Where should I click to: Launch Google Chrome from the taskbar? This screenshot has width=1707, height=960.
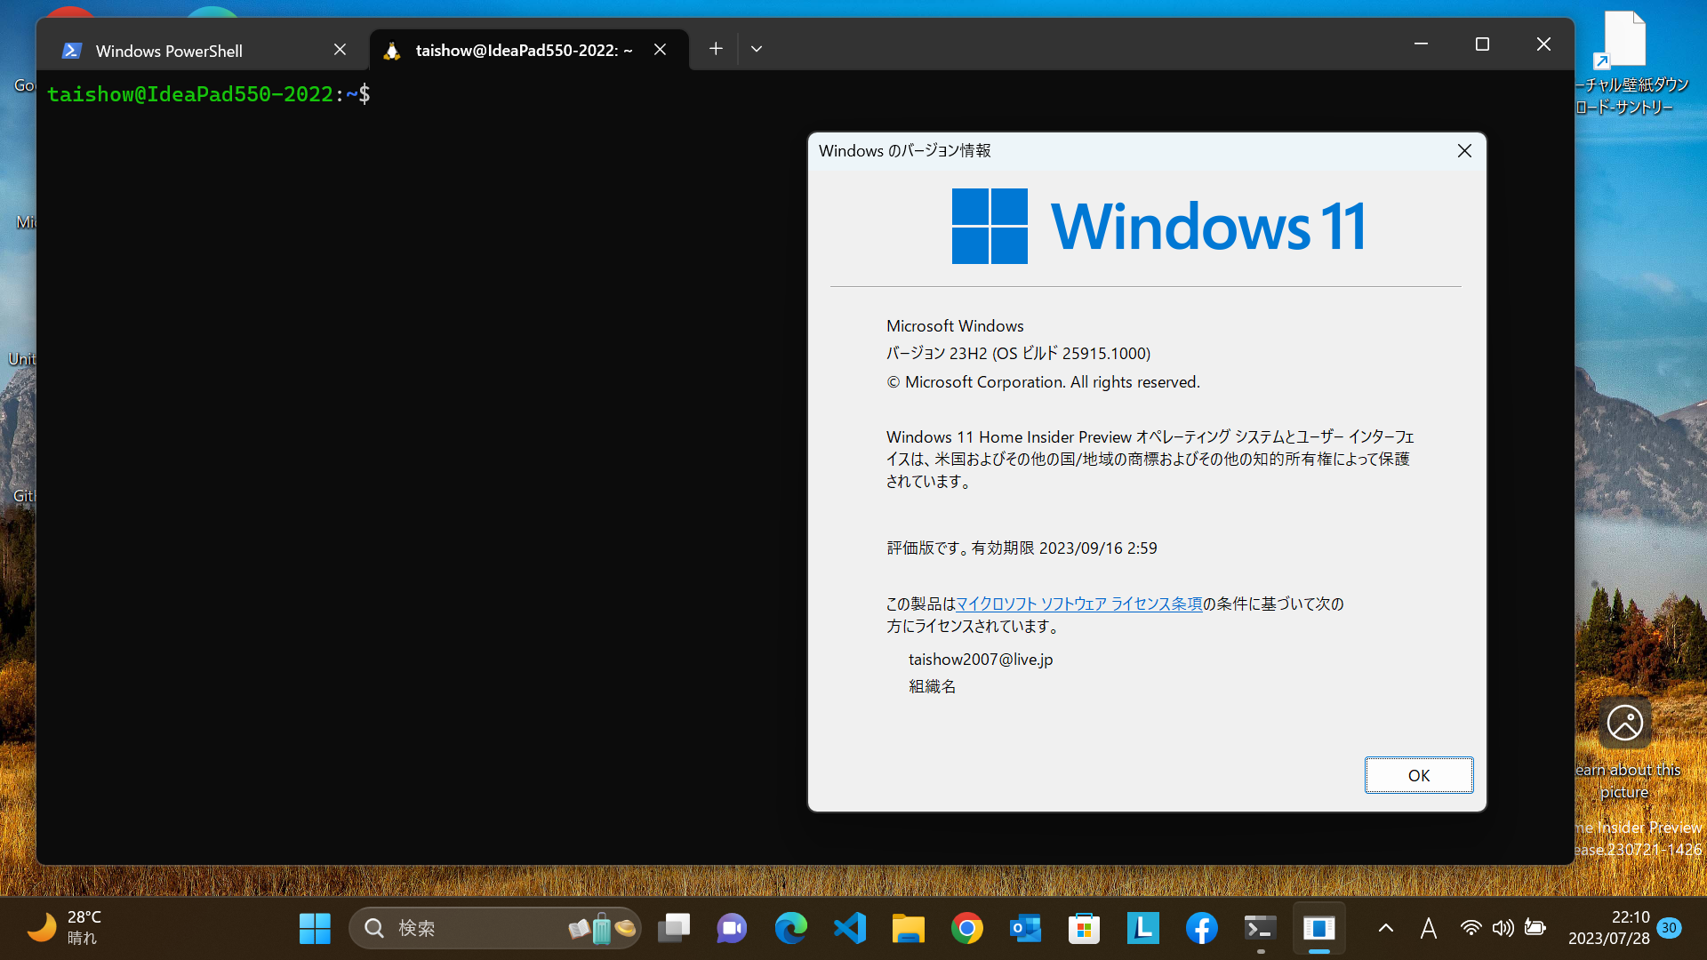[x=966, y=928]
